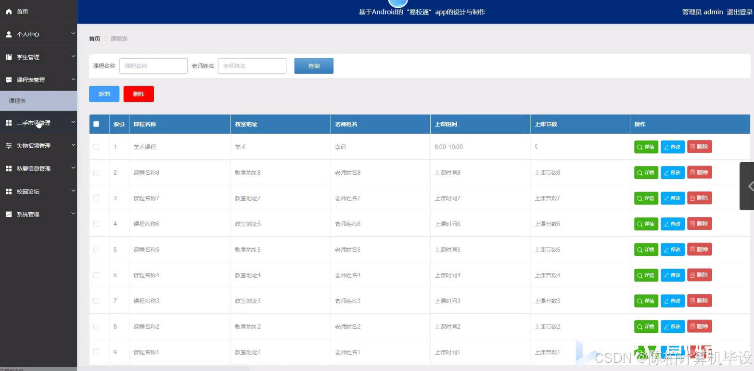Click the sliders icon beside 失物招领管理
754x371 pixels.
(9, 145)
